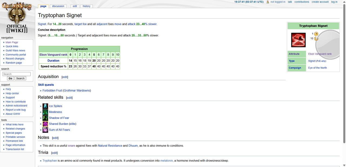Click the Tryptophan Signet skill image
This screenshot has height=167, width=346.
pyautogui.click(x=298, y=40)
